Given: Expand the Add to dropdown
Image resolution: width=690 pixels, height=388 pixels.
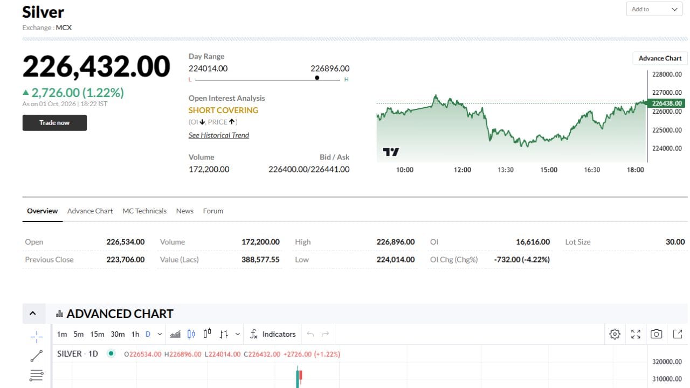Looking at the screenshot, I should (653, 9).
